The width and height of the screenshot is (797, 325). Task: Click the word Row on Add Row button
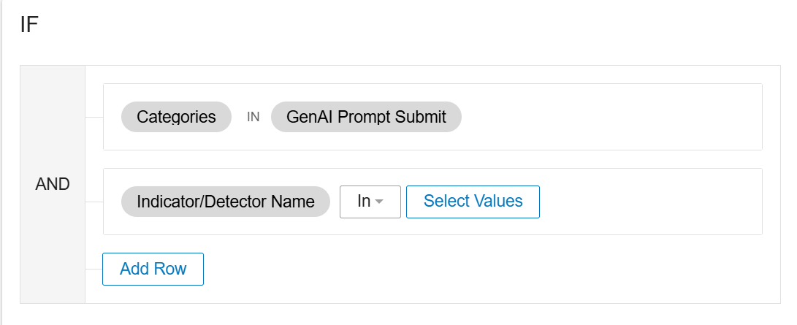point(170,269)
